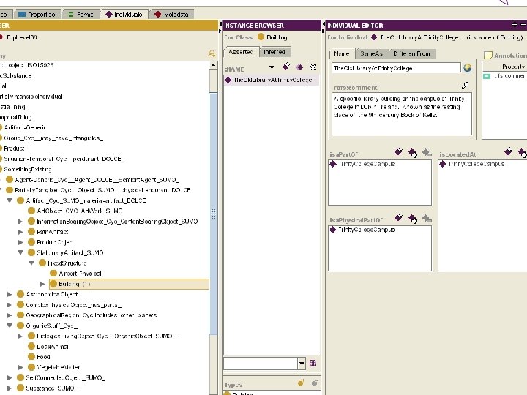Select the Asserted tab in Instance Browser
This screenshot has width=527, height=395.
[242, 52]
